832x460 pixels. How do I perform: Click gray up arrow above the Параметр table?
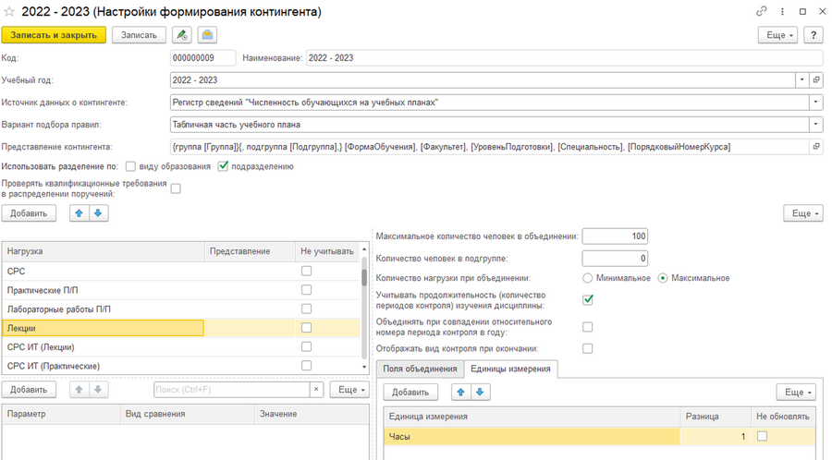point(80,390)
